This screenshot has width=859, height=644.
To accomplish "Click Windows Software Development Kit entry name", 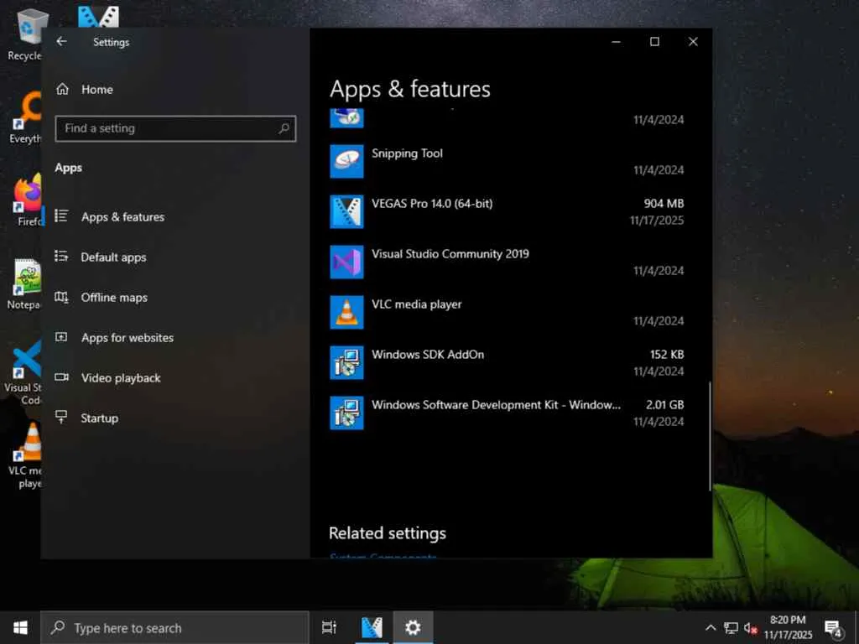I will click(496, 405).
